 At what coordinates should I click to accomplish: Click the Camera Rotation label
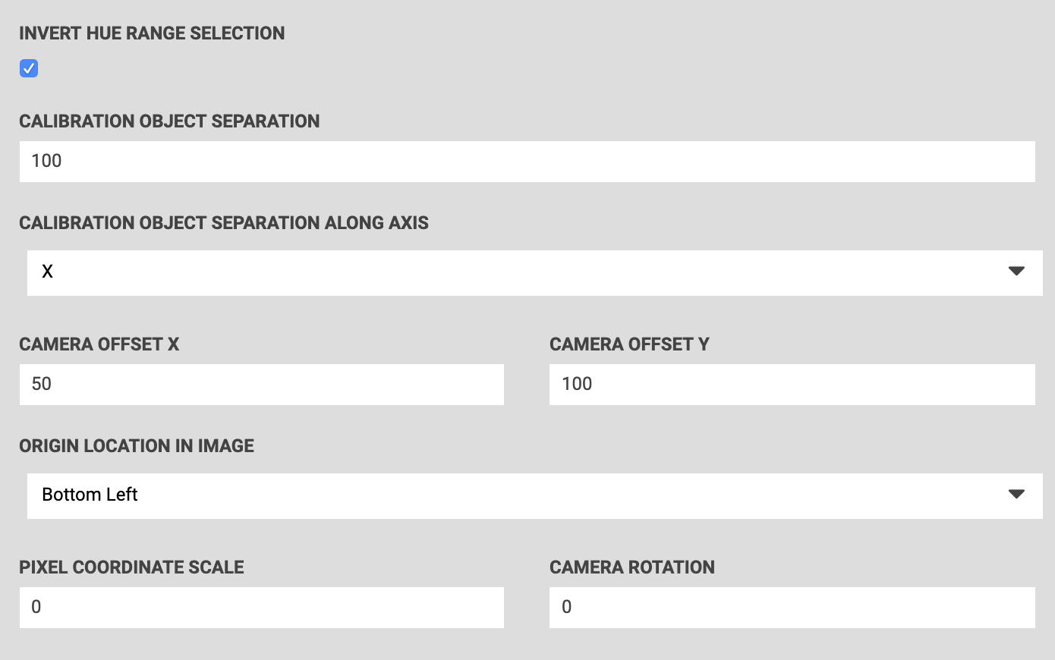(x=632, y=567)
